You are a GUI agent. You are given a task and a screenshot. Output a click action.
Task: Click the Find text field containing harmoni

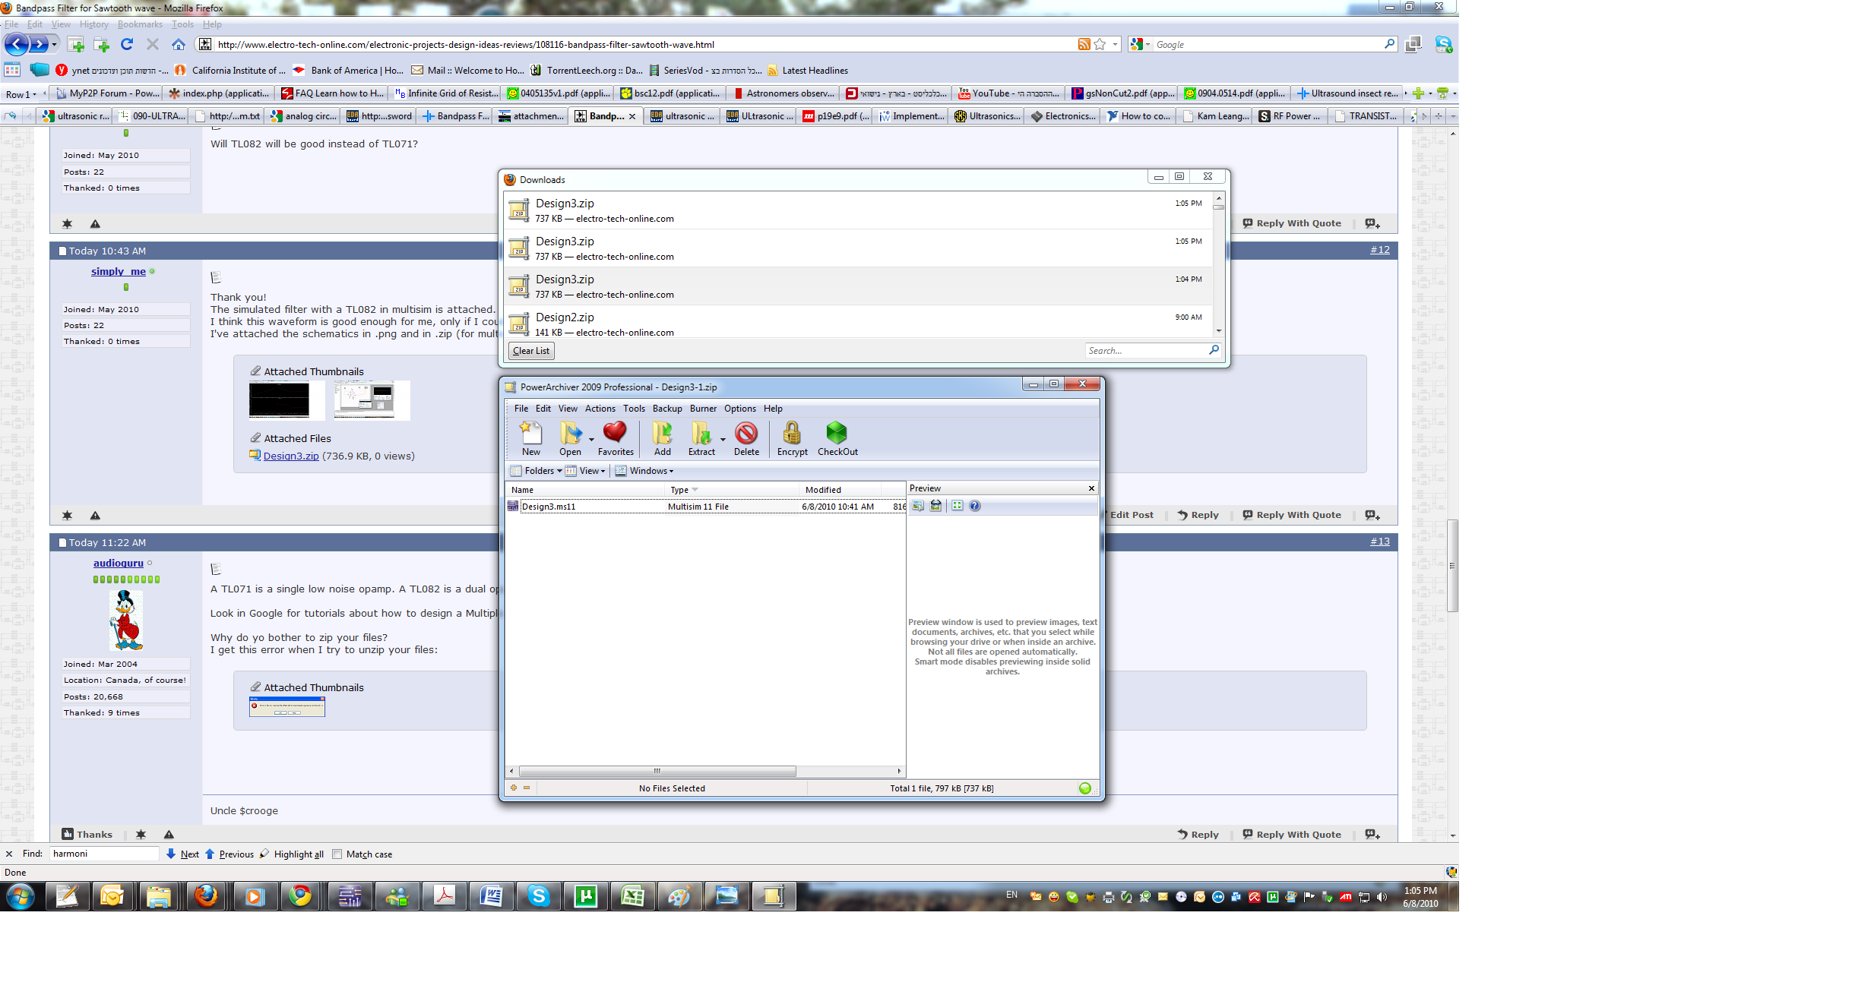click(104, 854)
